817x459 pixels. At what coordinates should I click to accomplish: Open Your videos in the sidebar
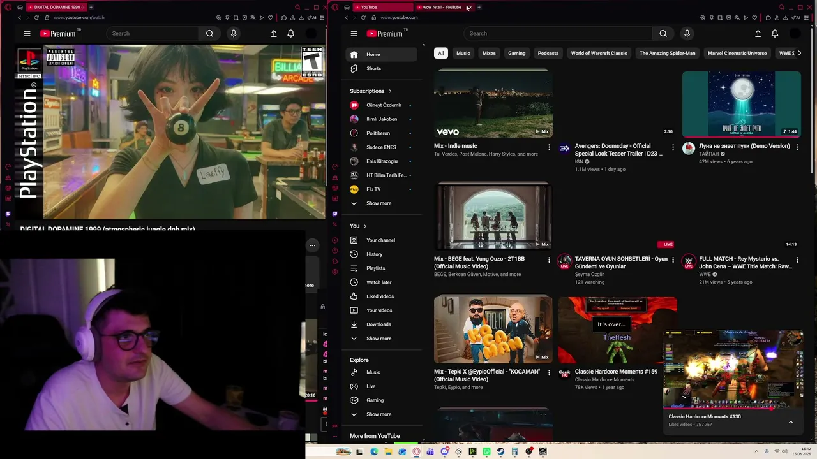coord(381,310)
